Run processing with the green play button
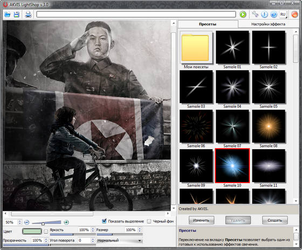 tap(243, 15)
